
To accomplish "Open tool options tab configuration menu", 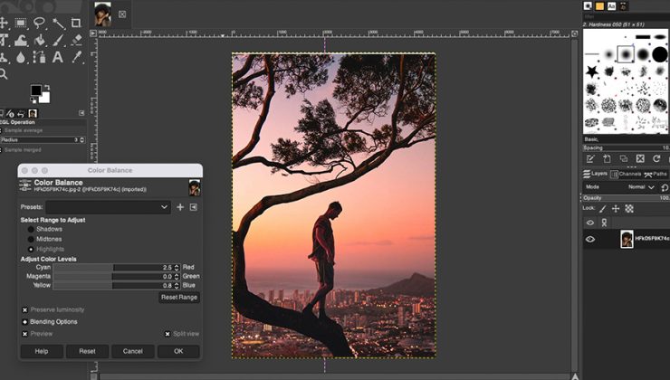I will tap(81, 113).
